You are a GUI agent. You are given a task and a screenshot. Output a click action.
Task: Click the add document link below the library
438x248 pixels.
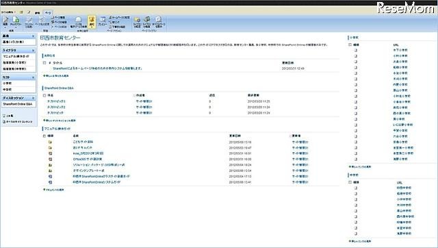point(53,190)
